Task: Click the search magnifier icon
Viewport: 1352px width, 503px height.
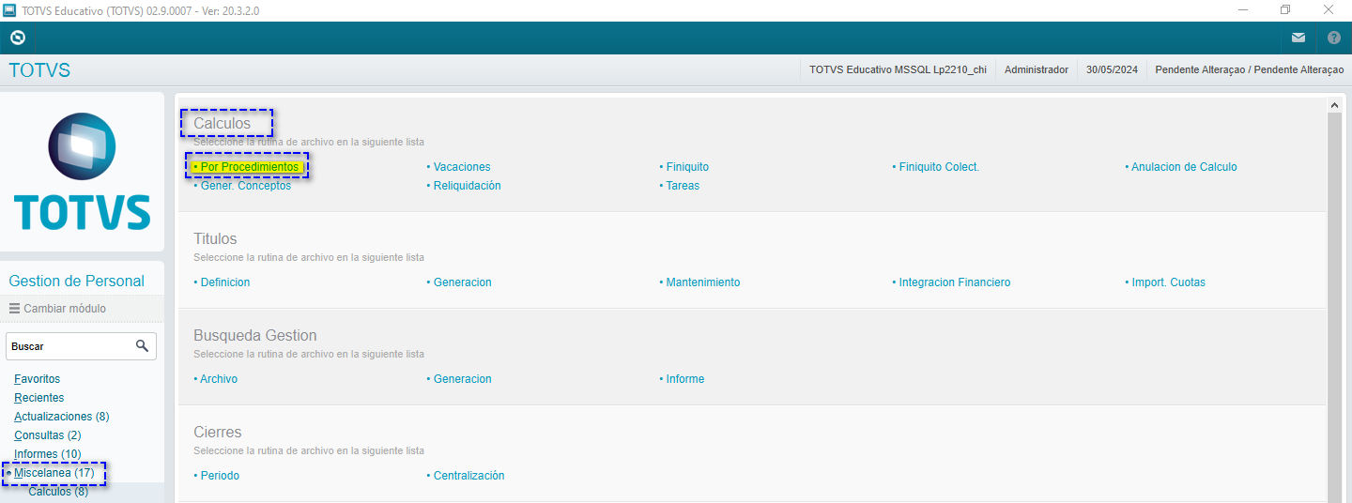Action: click(142, 346)
